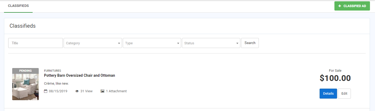Click the plus icon on Classified Ad button

click(x=340, y=6)
